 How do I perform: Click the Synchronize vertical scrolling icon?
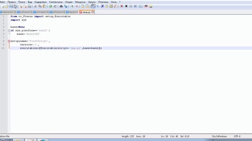[x=82, y=6]
